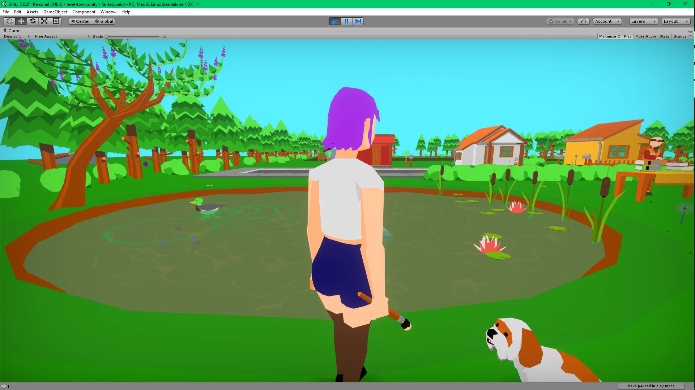
Task: Click the duck swimming in the pond
Action: (207, 206)
